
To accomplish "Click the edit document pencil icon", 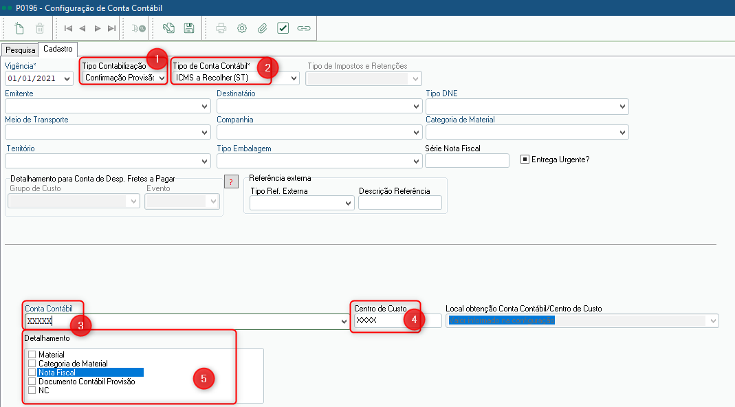I will [168, 28].
